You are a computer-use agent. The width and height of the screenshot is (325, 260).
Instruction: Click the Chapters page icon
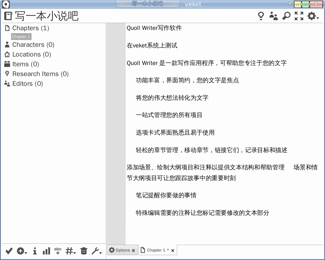pos(7,28)
